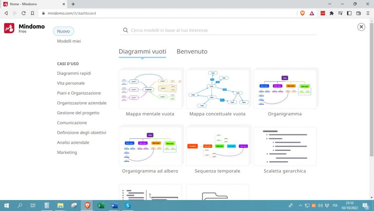Expand hidden icons in the system tray
Image resolution: width=374 pixels, height=211 pixels.
[300, 206]
